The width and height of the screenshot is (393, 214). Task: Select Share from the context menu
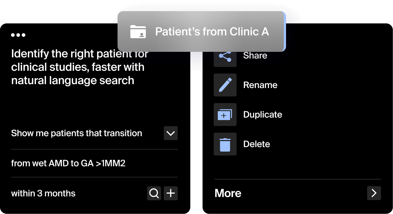click(x=255, y=55)
